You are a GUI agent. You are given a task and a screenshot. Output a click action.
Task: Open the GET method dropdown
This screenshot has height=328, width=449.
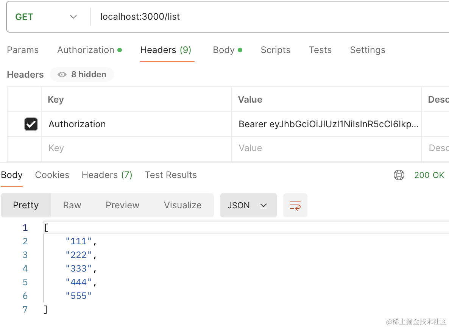click(46, 17)
